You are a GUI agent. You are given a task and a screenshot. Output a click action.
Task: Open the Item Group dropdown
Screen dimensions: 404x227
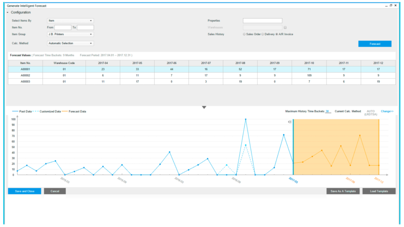click(70, 34)
